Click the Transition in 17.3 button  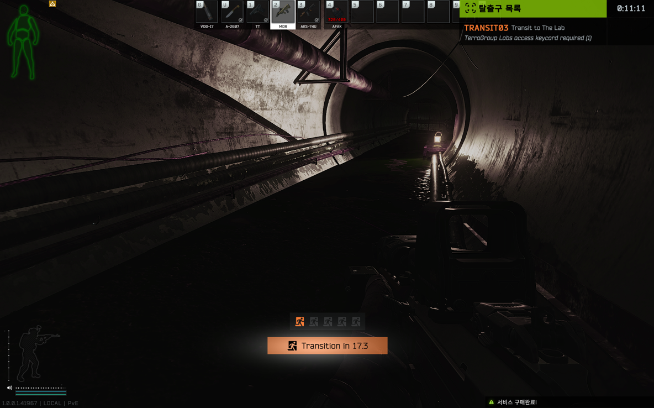coord(328,346)
